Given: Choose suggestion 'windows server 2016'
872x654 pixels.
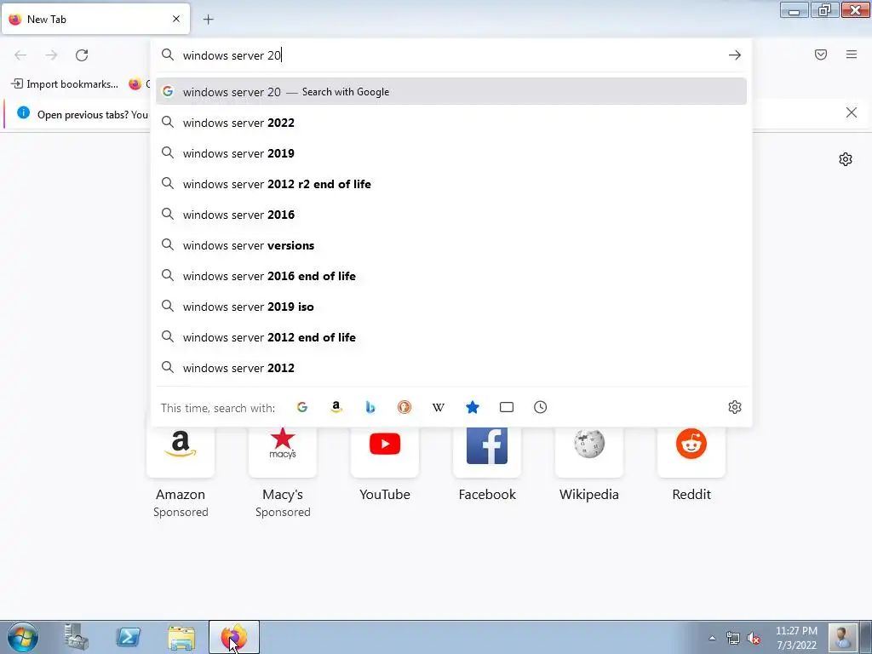Looking at the screenshot, I should tap(451, 215).
